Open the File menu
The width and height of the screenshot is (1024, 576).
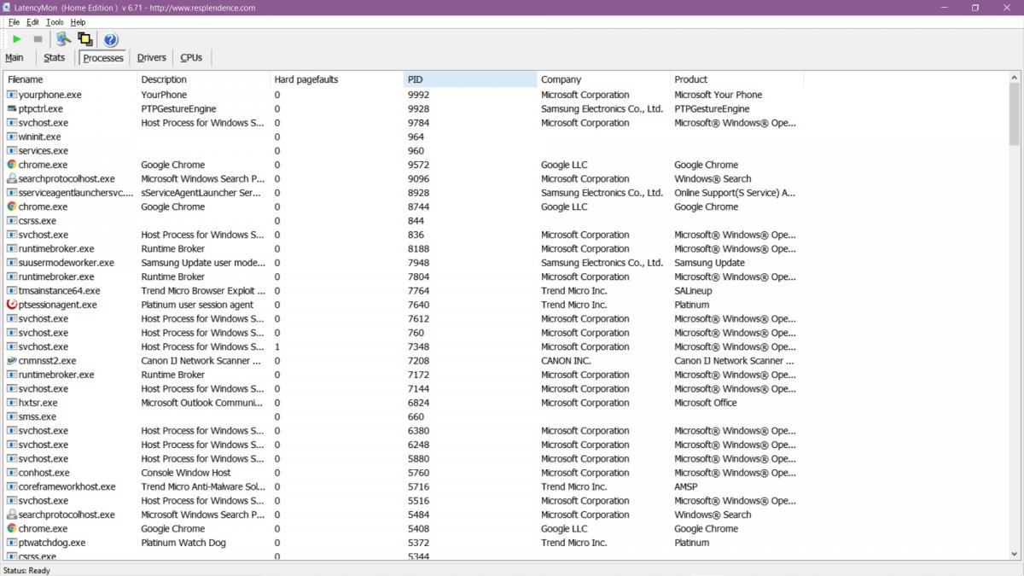tap(14, 22)
